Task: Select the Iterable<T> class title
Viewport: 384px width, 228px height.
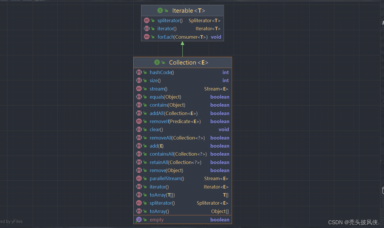Action: coord(189,11)
